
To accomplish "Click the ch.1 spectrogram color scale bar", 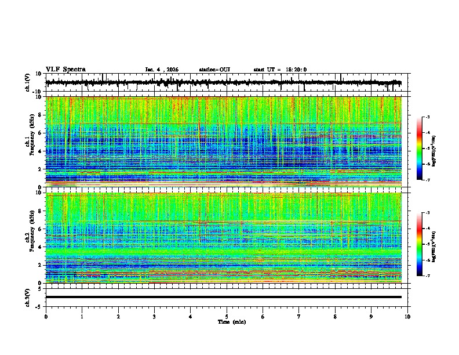I will [419, 148].
